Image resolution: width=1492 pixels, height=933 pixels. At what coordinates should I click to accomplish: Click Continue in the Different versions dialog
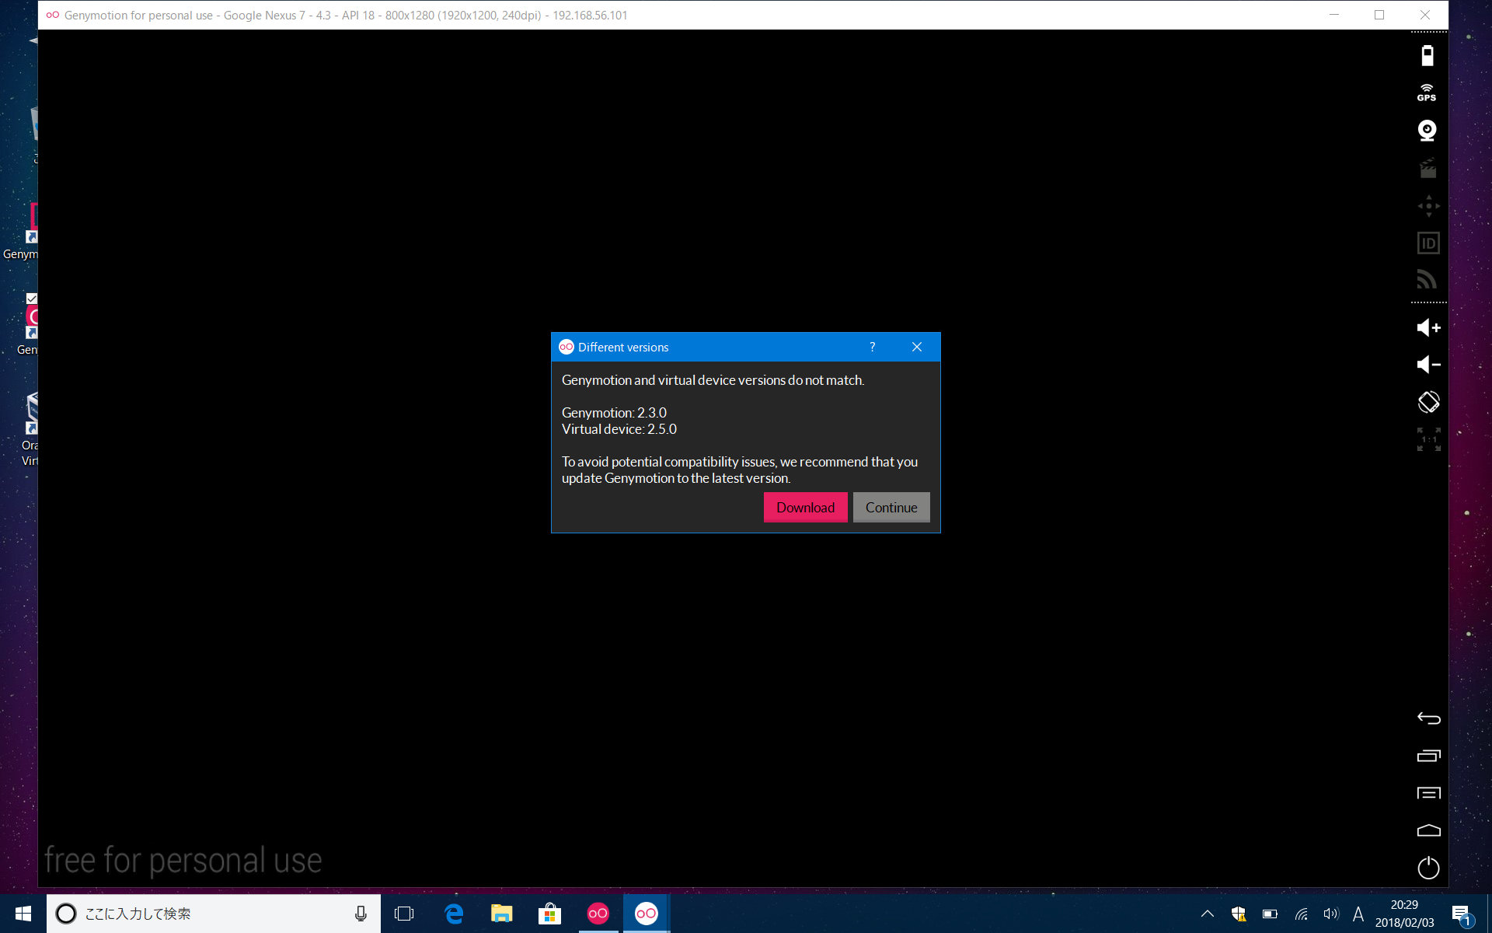click(891, 507)
